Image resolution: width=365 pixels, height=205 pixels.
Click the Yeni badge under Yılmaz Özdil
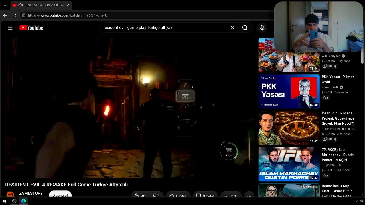click(326, 97)
